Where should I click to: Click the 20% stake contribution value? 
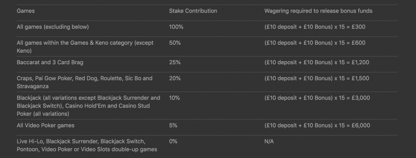coord(175,78)
